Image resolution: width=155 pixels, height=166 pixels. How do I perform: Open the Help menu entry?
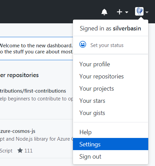coord(110,132)
